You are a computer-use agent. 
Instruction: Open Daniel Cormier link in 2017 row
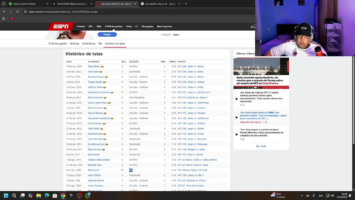pos(95,98)
